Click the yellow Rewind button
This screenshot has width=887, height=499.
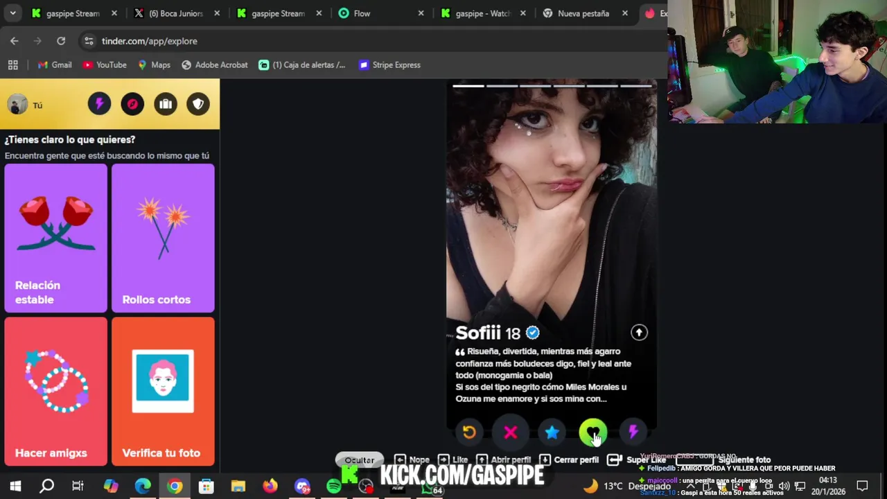[469, 432]
